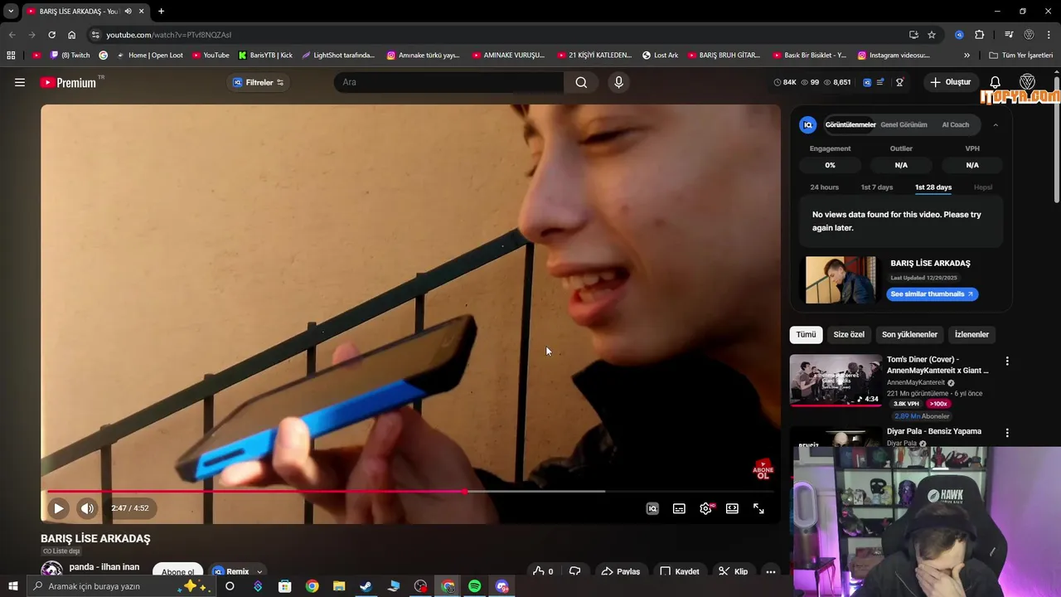Open the vidIQ list icon in header
This screenshot has height=597, width=1061.
[880, 82]
